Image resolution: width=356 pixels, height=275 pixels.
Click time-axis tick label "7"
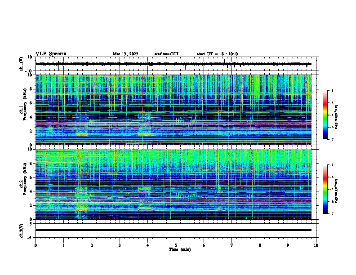coord(232,245)
